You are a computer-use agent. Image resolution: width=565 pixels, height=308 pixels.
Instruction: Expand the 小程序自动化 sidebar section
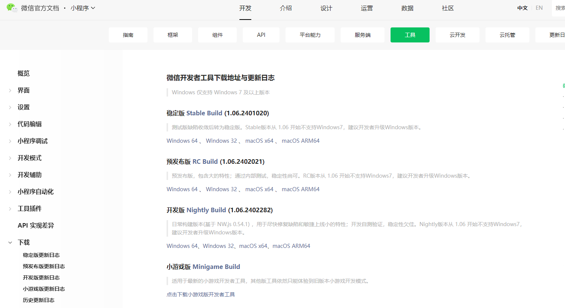[x=36, y=192]
